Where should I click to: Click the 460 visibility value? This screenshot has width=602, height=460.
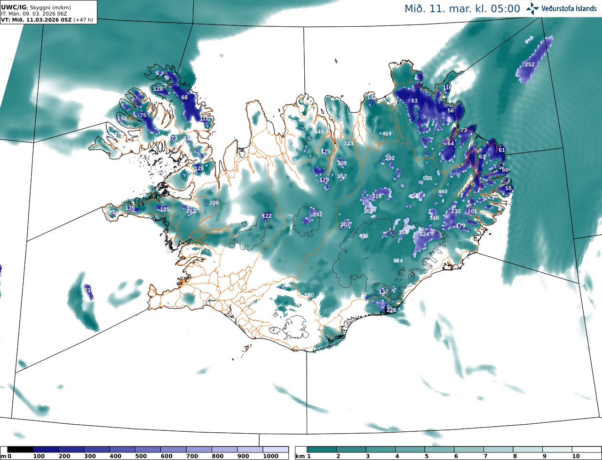[x=443, y=191]
